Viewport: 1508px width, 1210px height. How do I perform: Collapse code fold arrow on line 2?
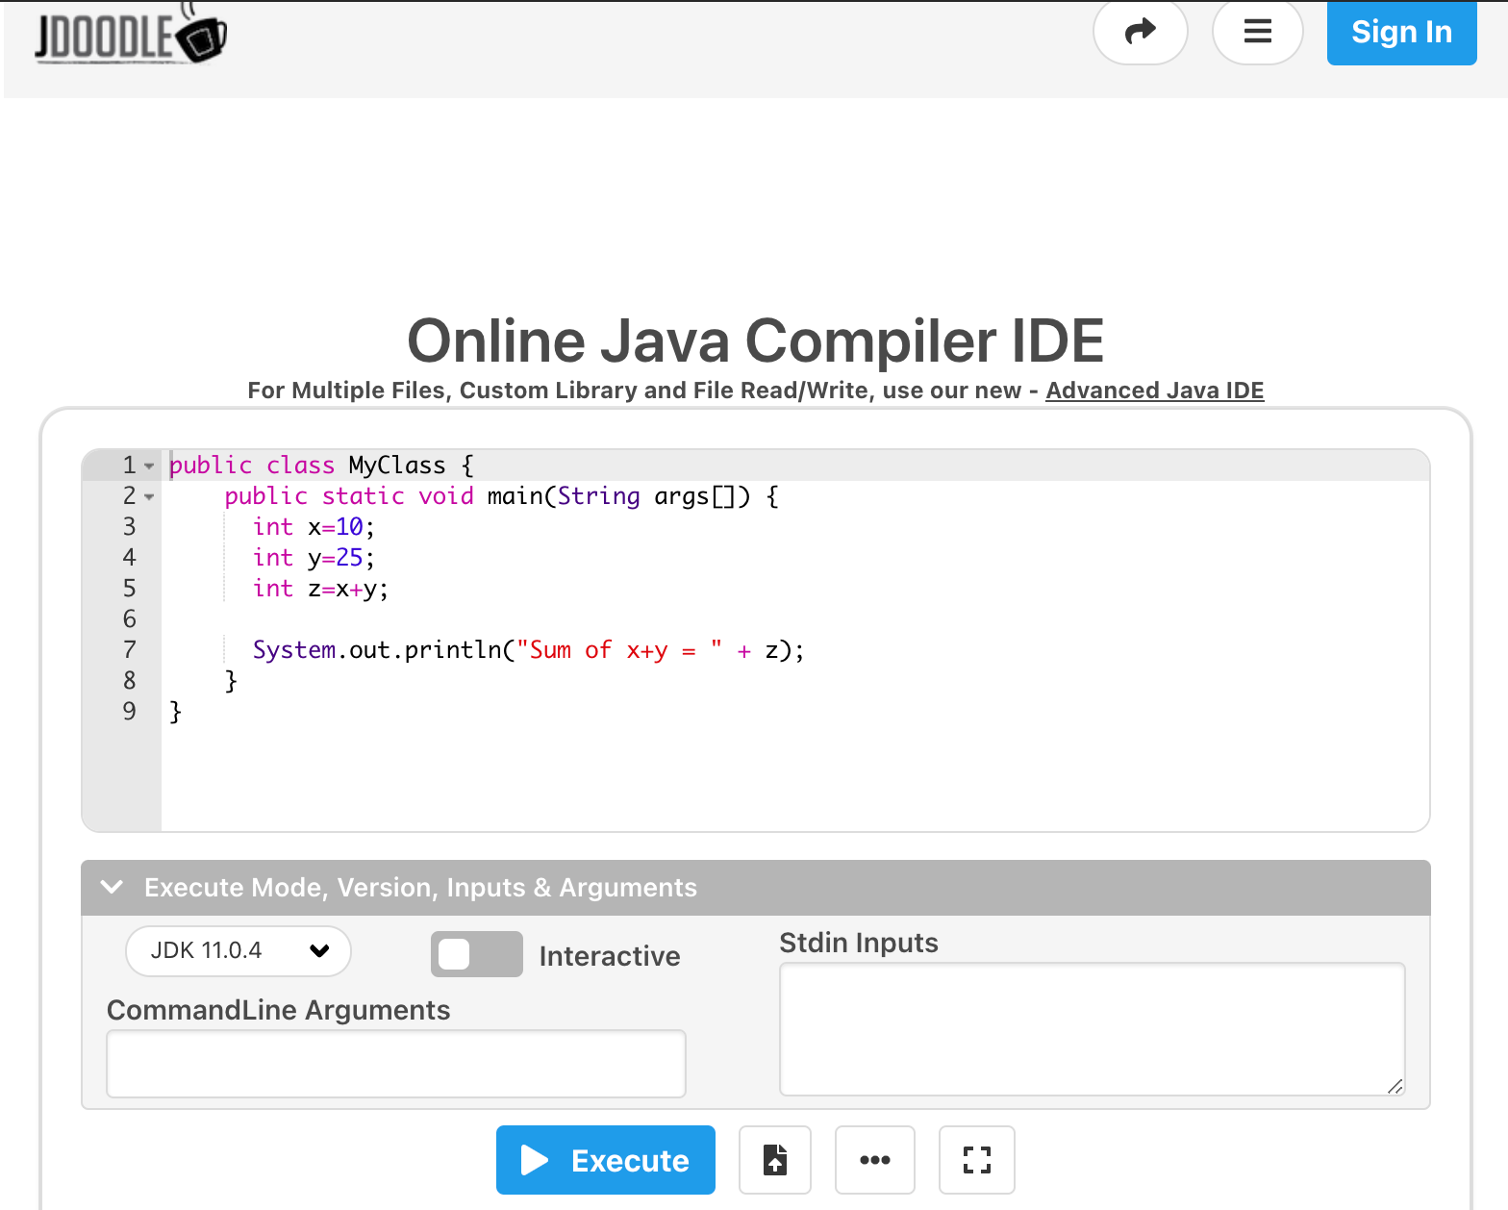point(149,497)
